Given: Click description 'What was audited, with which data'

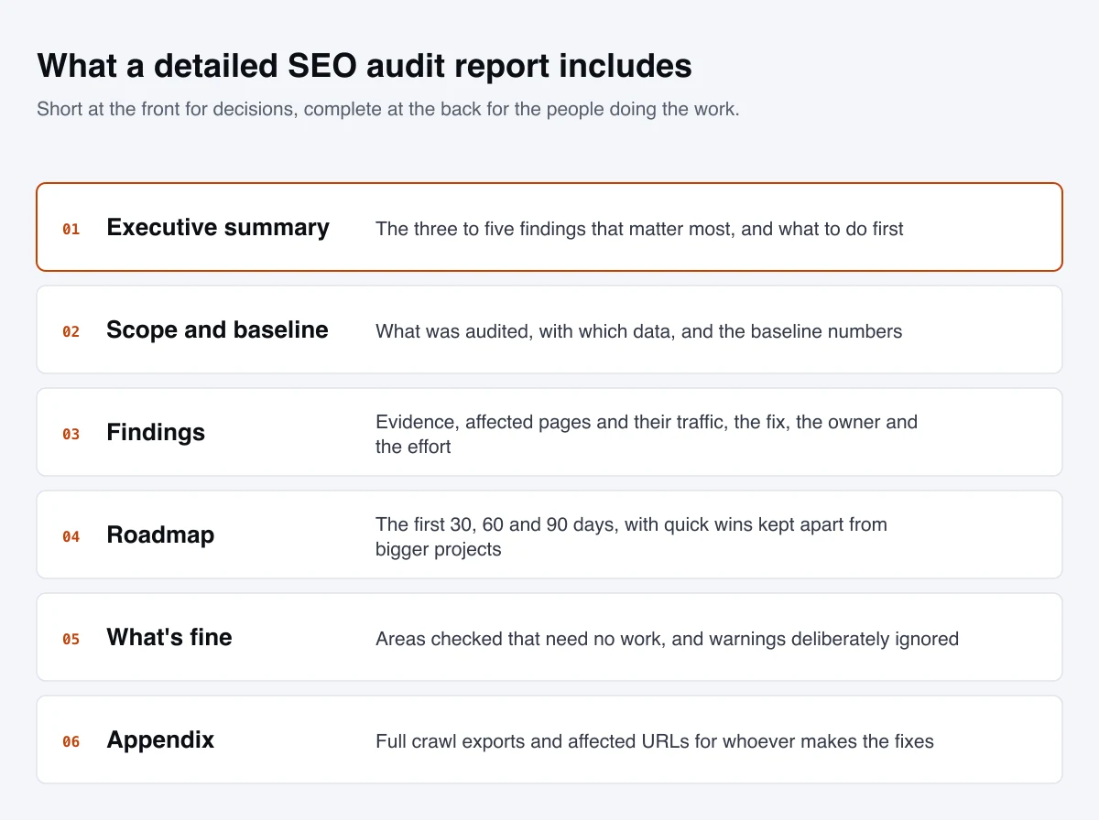Looking at the screenshot, I should pos(639,331).
